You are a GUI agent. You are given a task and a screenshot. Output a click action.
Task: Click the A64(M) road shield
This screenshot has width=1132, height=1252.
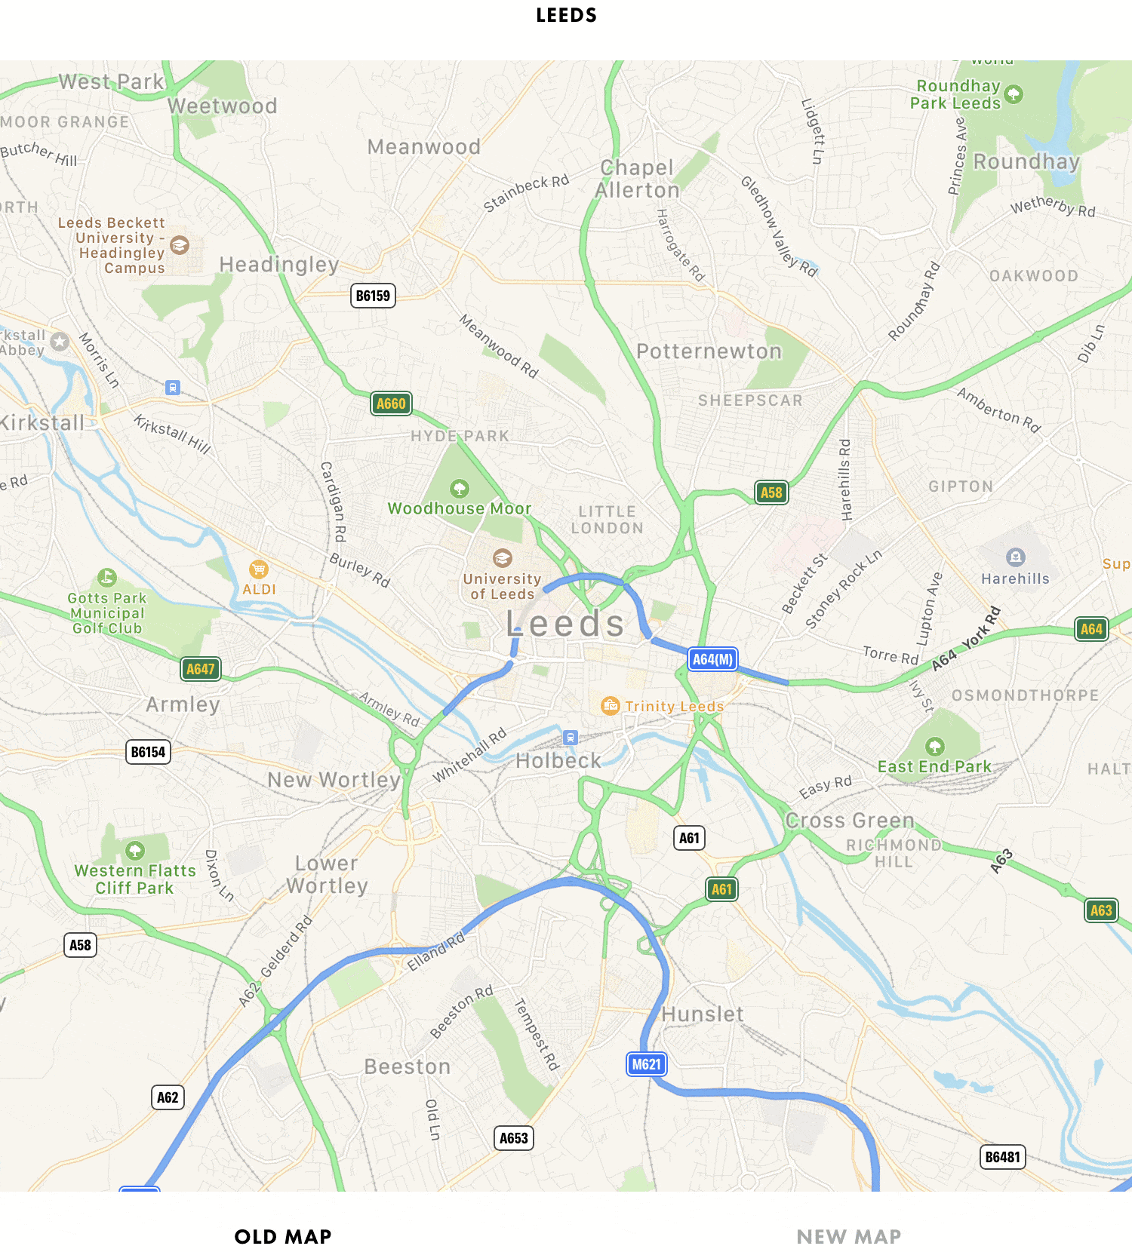click(x=712, y=659)
